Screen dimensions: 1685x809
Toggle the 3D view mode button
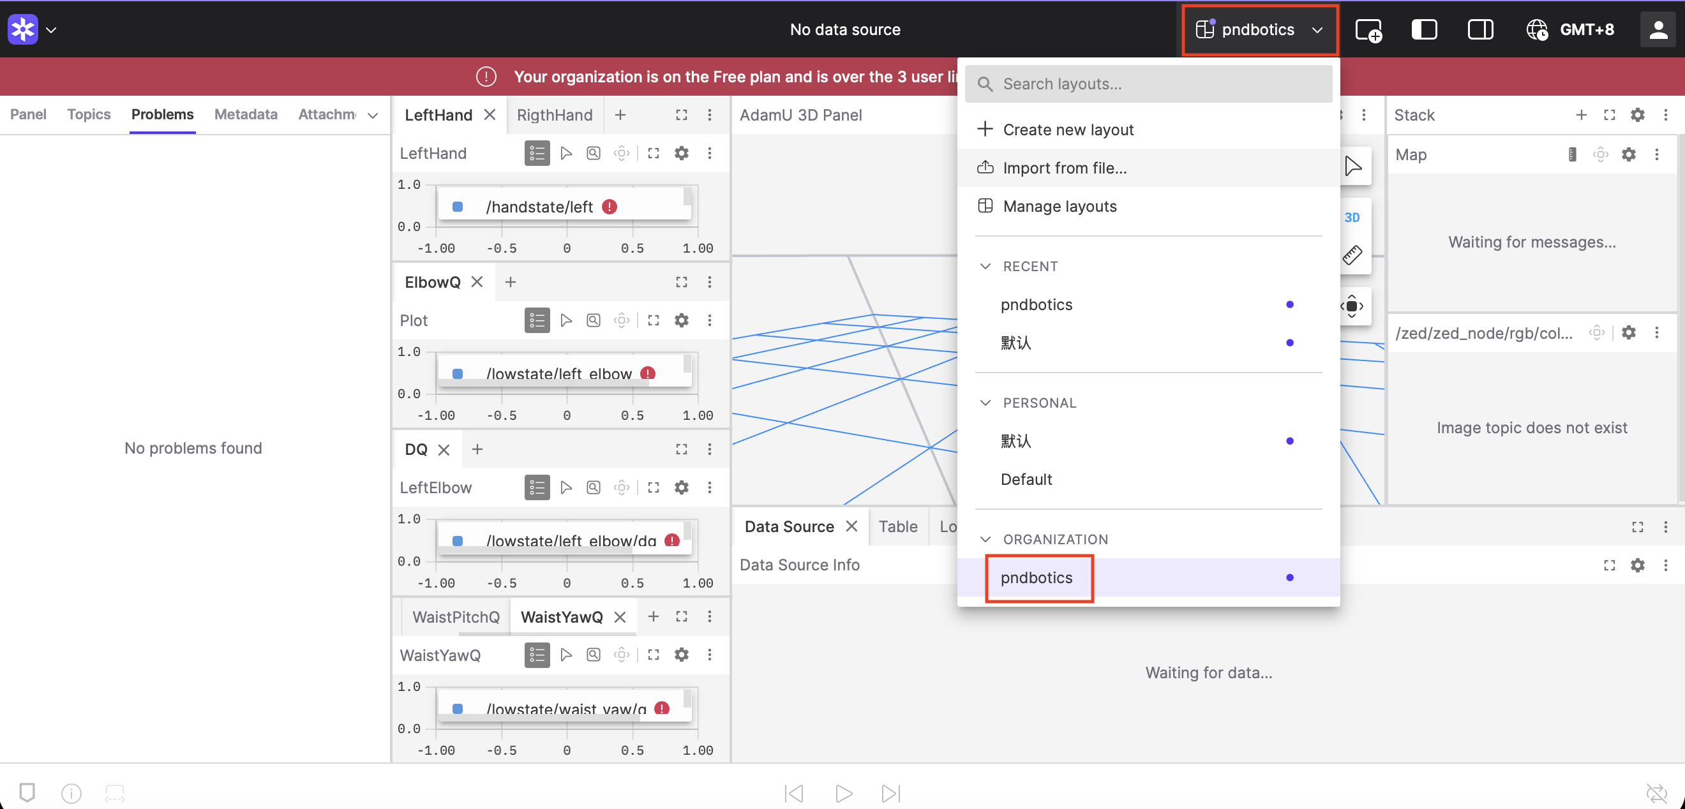point(1352,218)
